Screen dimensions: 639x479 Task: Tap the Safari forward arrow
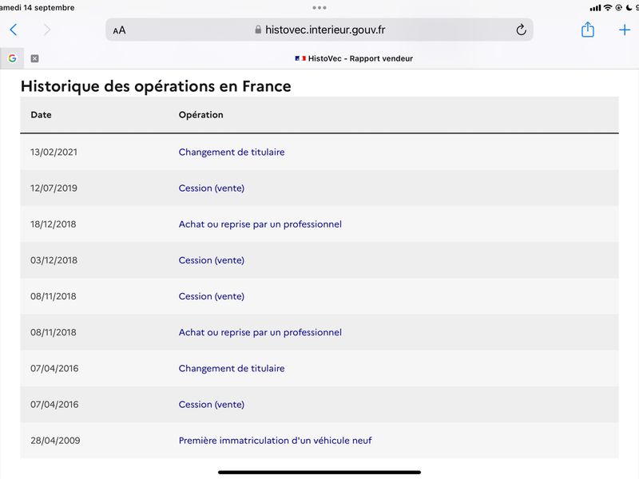[x=47, y=30]
